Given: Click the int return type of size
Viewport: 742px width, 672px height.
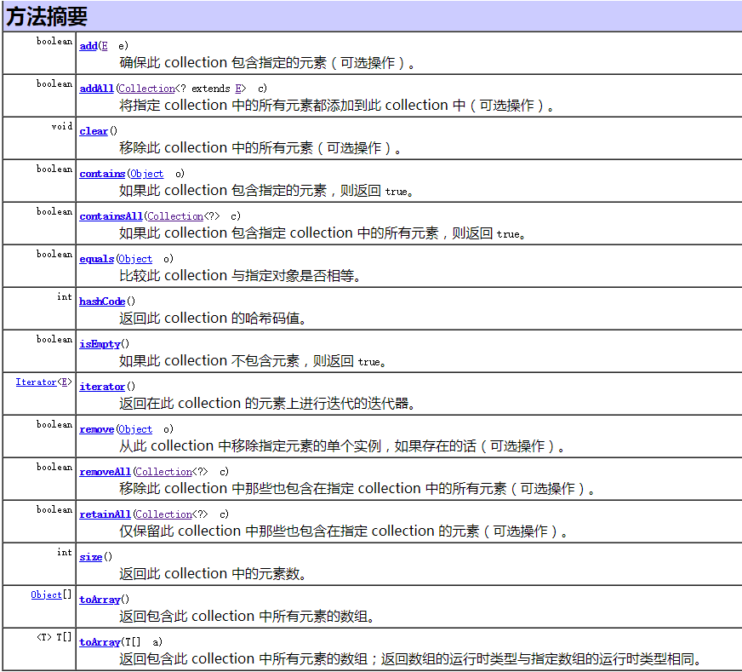Looking at the screenshot, I should tap(65, 553).
